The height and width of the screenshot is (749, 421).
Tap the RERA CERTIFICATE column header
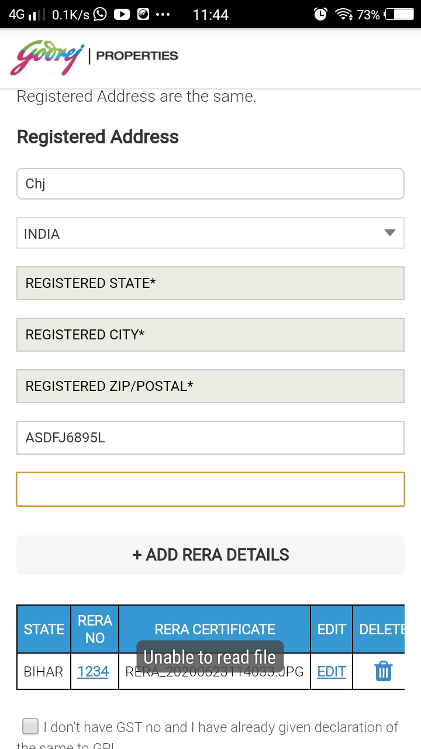pyautogui.click(x=215, y=629)
